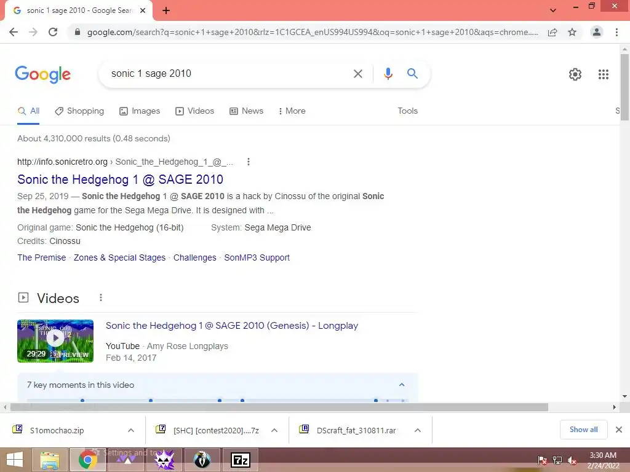630x472 pixels.
Task: Close the sonic 1 sage 2010 tab
Action: pyautogui.click(x=143, y=10)
